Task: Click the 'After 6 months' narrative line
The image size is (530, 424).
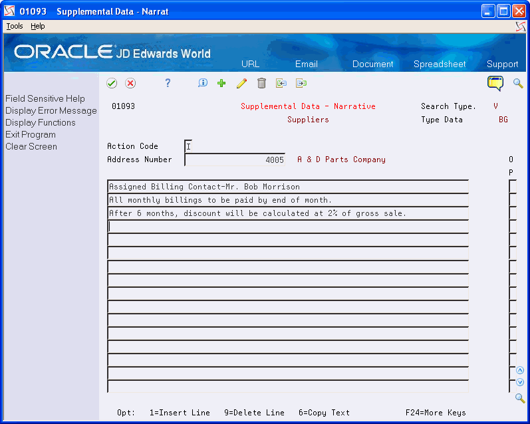Action: pos(288,213)
